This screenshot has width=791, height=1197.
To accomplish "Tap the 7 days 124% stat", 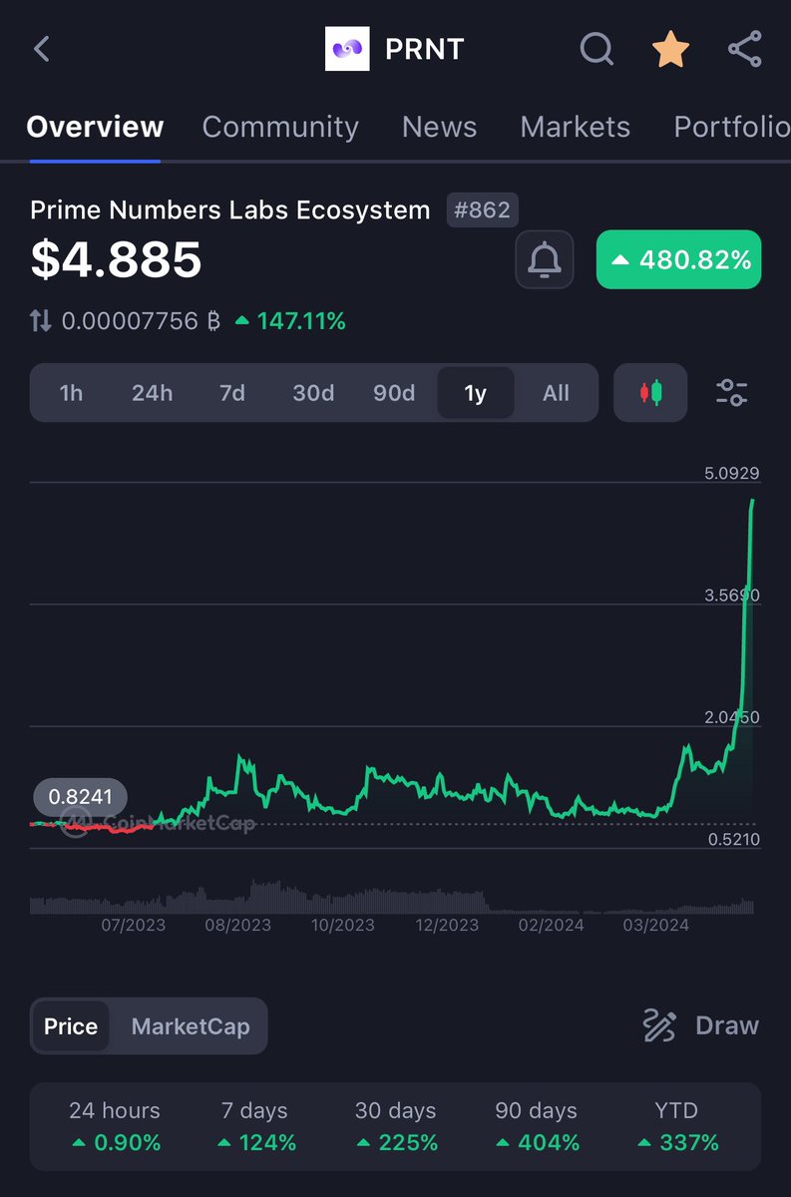I will tap(256, 1126).
